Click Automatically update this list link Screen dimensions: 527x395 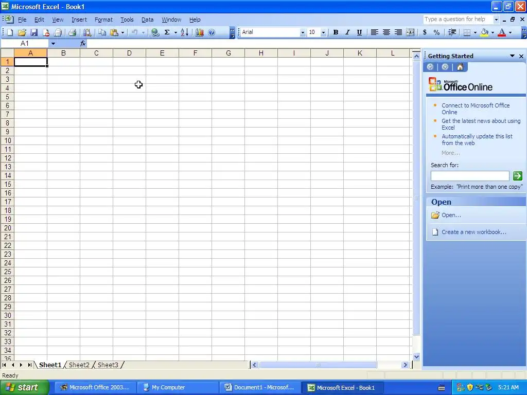(x=477, y=139)
